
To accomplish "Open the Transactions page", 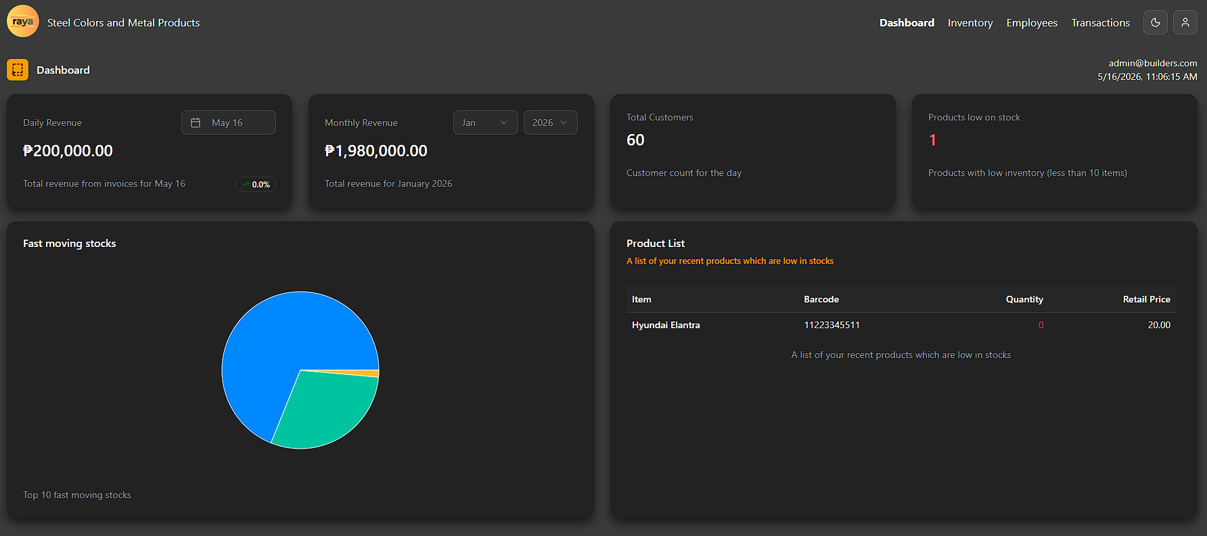I will [x=1100, y=22].
